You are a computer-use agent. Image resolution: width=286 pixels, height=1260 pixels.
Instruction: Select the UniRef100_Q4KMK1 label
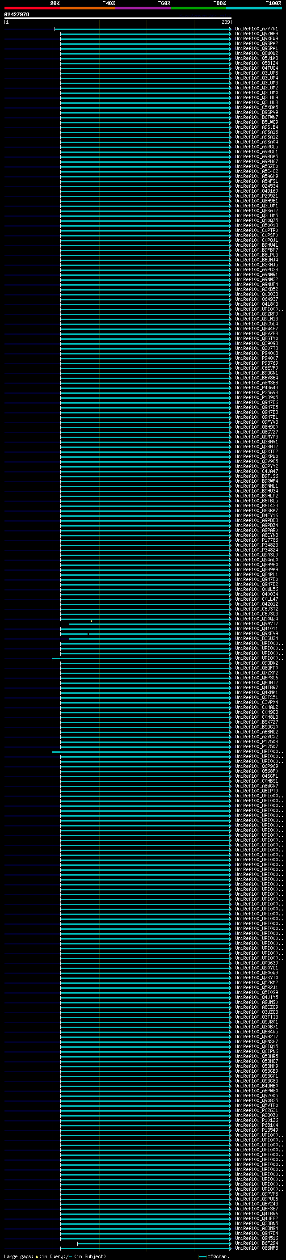pyautogui.click(x=256, y=693)
